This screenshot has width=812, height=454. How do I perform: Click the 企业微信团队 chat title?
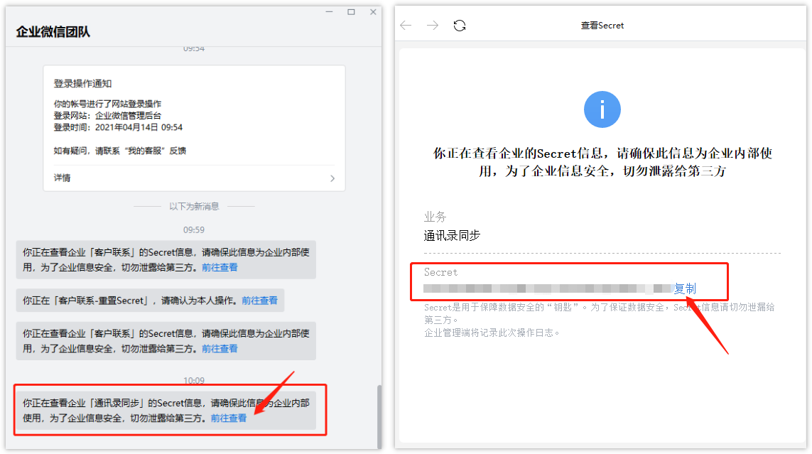[x=53, y=31]
